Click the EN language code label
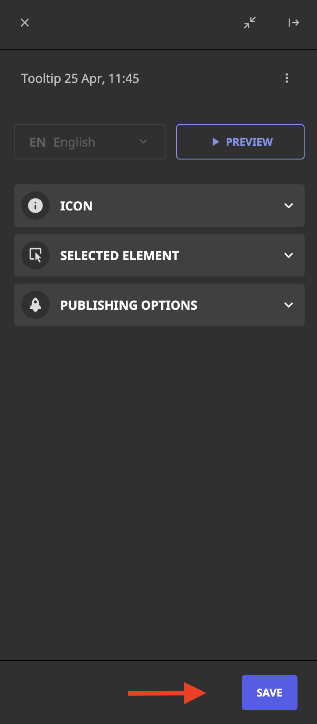This screenshot has width=317, height=724. coord(38,142)
